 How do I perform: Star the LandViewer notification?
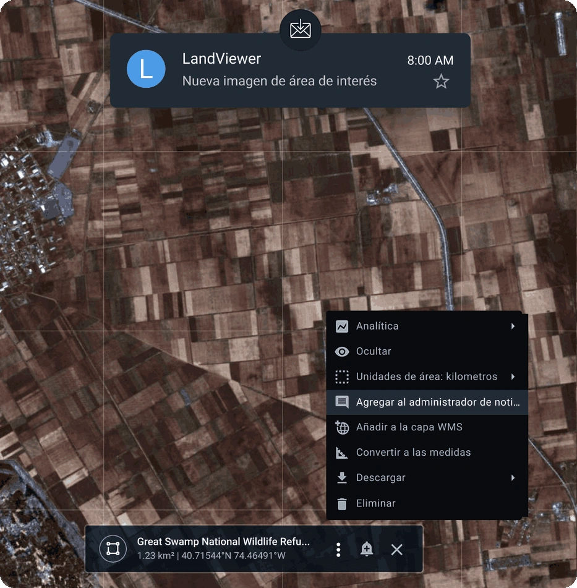440,82
